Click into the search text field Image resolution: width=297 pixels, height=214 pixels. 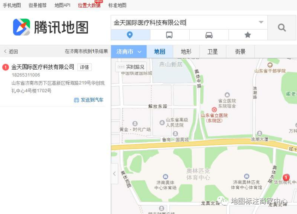coord(185,23)
